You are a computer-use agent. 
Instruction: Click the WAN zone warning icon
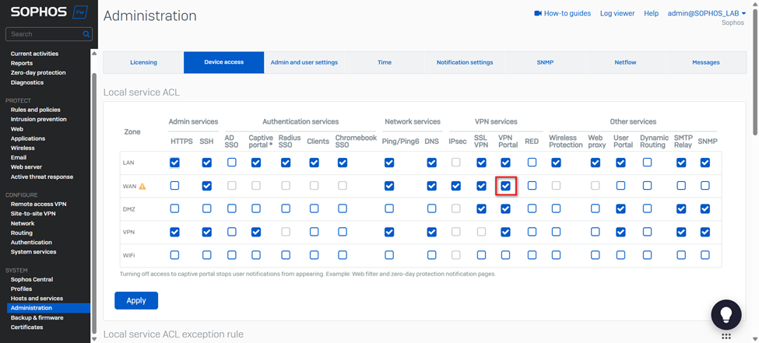[x=142, y=186]
